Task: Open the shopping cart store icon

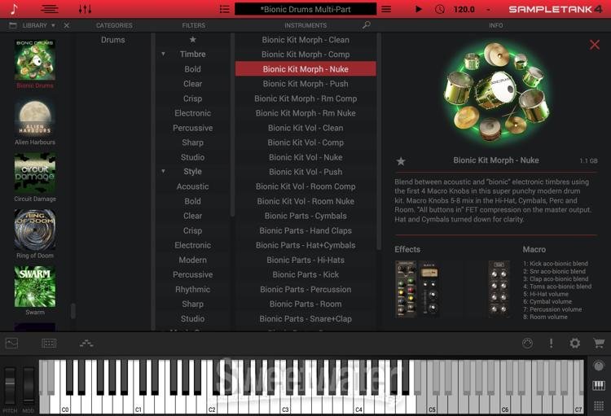Action: pos(599,344)
